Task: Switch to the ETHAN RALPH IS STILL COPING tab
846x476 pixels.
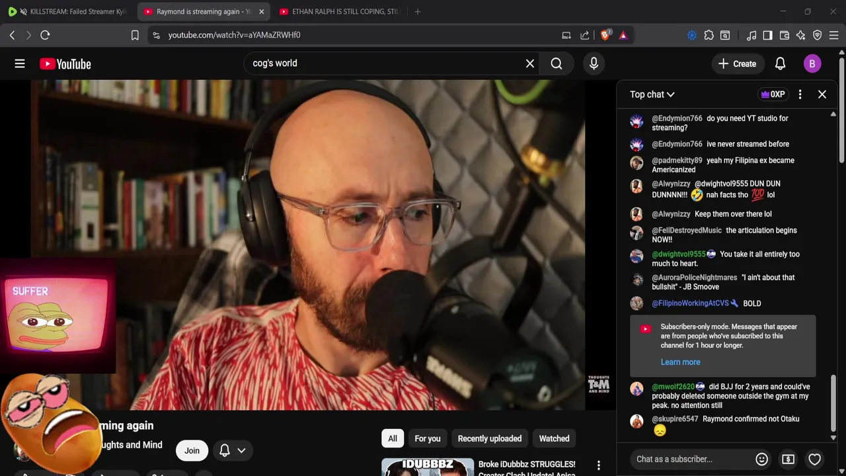Action: click(x=340, y=12)
